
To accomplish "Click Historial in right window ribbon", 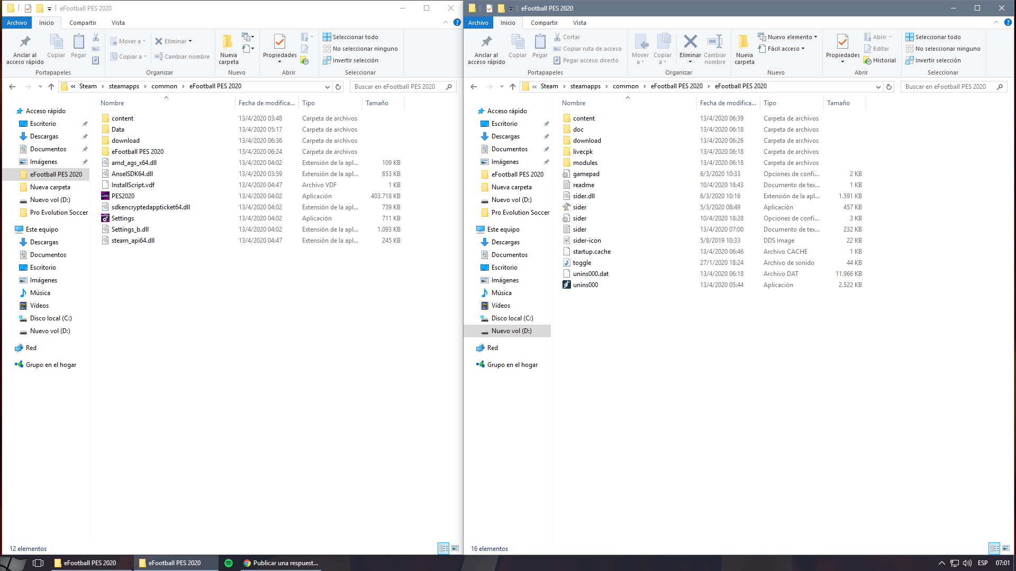I will coord(879,60).
